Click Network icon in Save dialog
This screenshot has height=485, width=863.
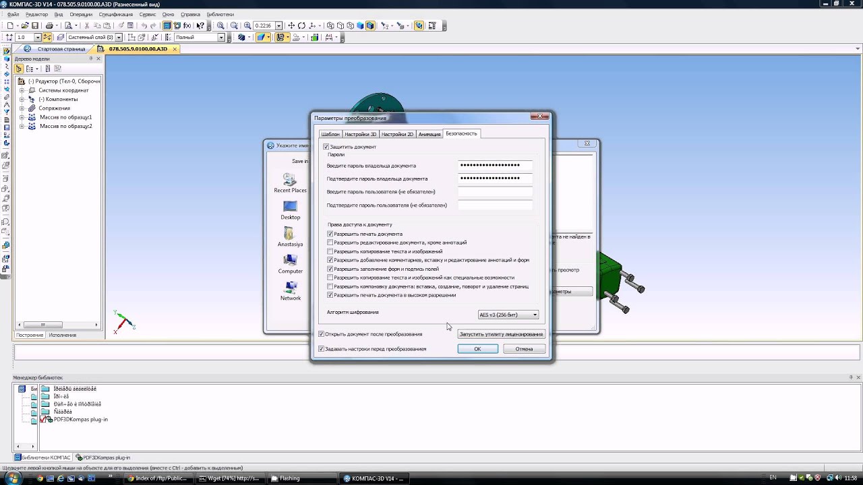(x=291, y=291)
